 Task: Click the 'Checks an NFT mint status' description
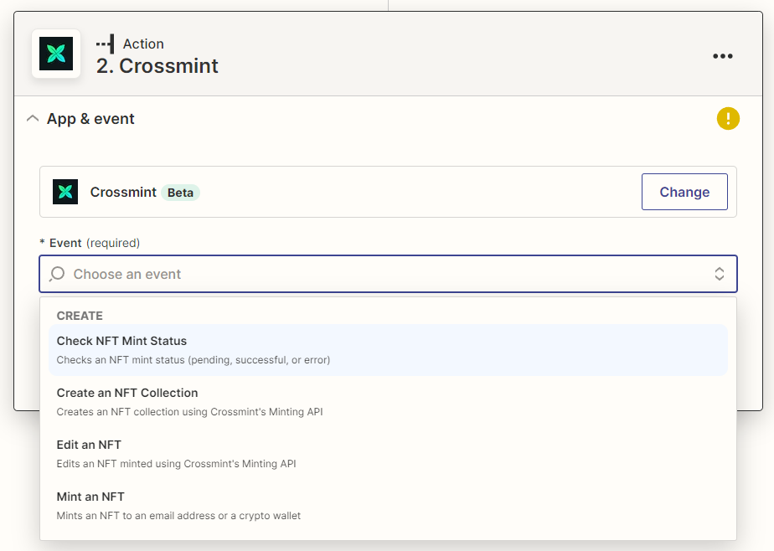(x=193, y=360)
